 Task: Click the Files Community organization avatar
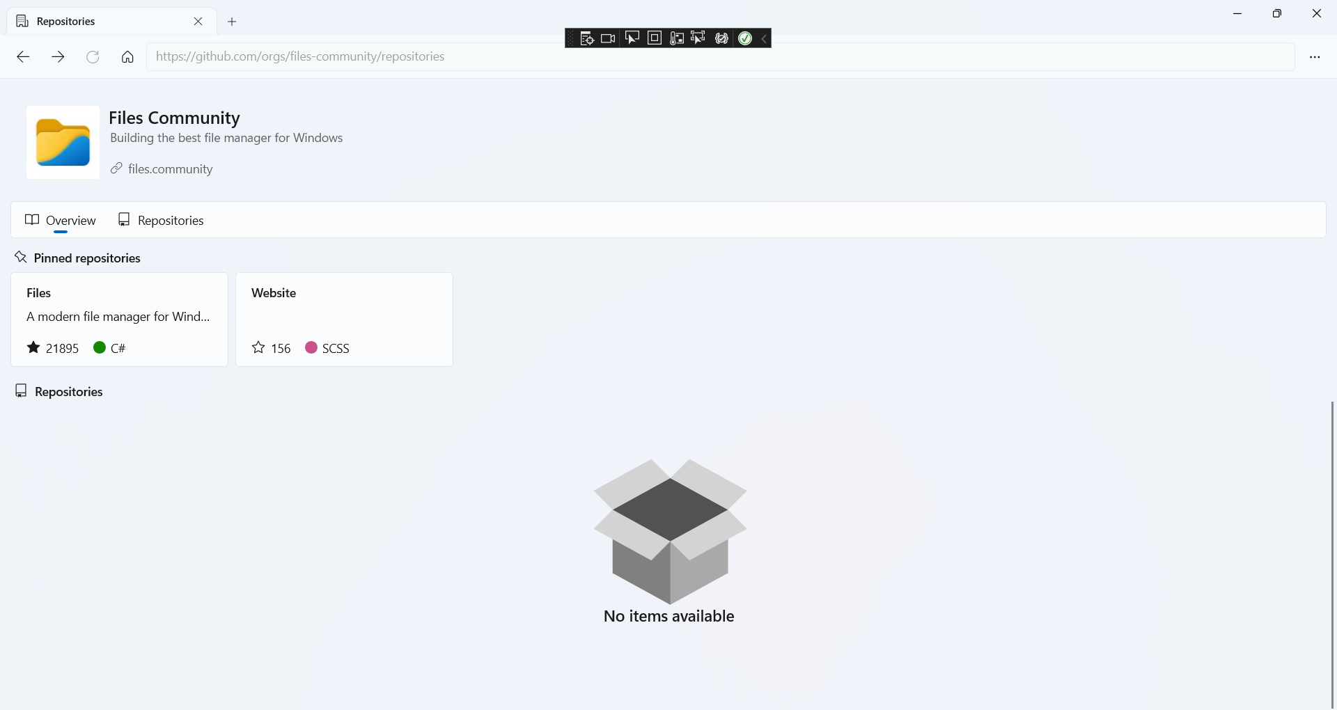[62, 142]
